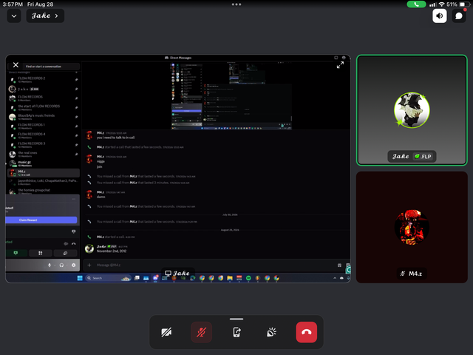
Task: Turn on the camera in call controls
Action: [166, 332]
